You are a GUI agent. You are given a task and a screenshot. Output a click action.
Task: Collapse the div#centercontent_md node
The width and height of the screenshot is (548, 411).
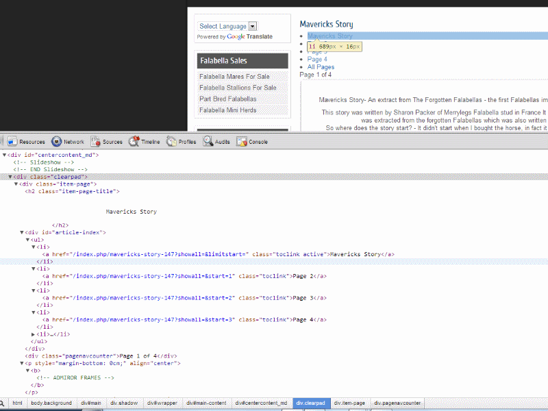click(4, 155)
